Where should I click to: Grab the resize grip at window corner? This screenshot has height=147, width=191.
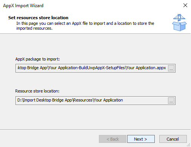(x=188, y=145)
